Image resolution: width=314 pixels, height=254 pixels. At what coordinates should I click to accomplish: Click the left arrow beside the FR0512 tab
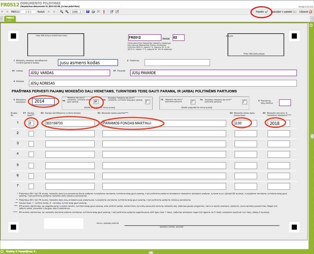point(2,18)
